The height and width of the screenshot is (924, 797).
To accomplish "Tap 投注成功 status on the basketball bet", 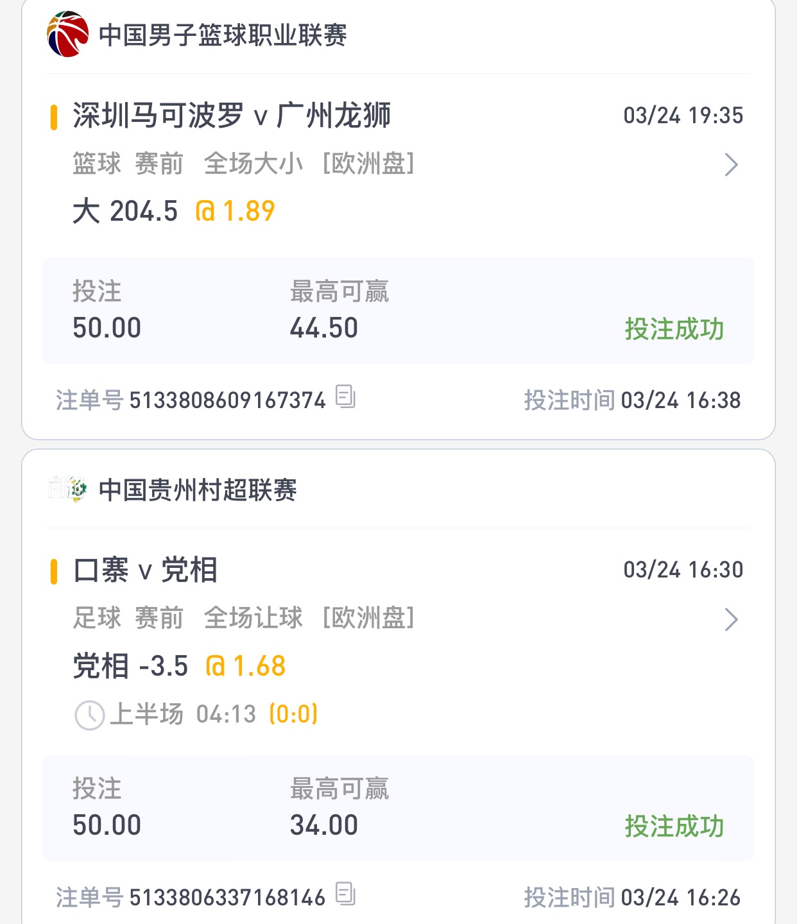I will [674, 329].
